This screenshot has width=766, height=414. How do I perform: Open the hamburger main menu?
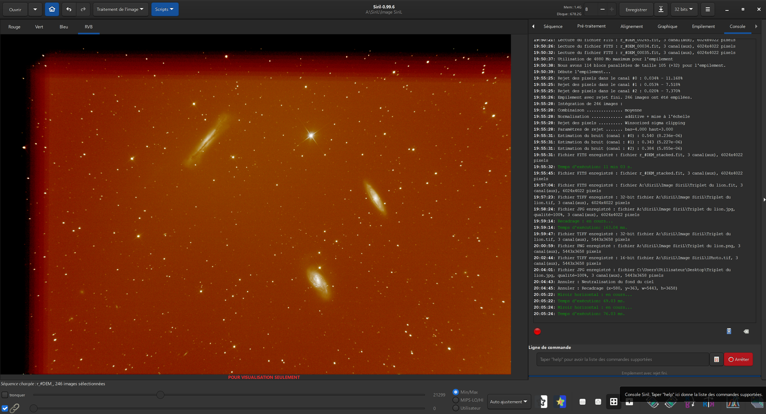(707, 9)
